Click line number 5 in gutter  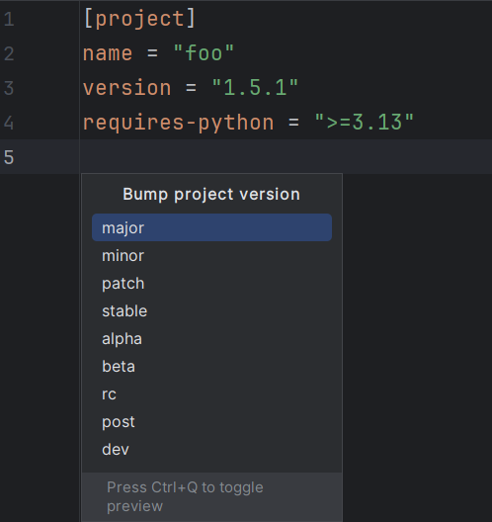[9, 157]
